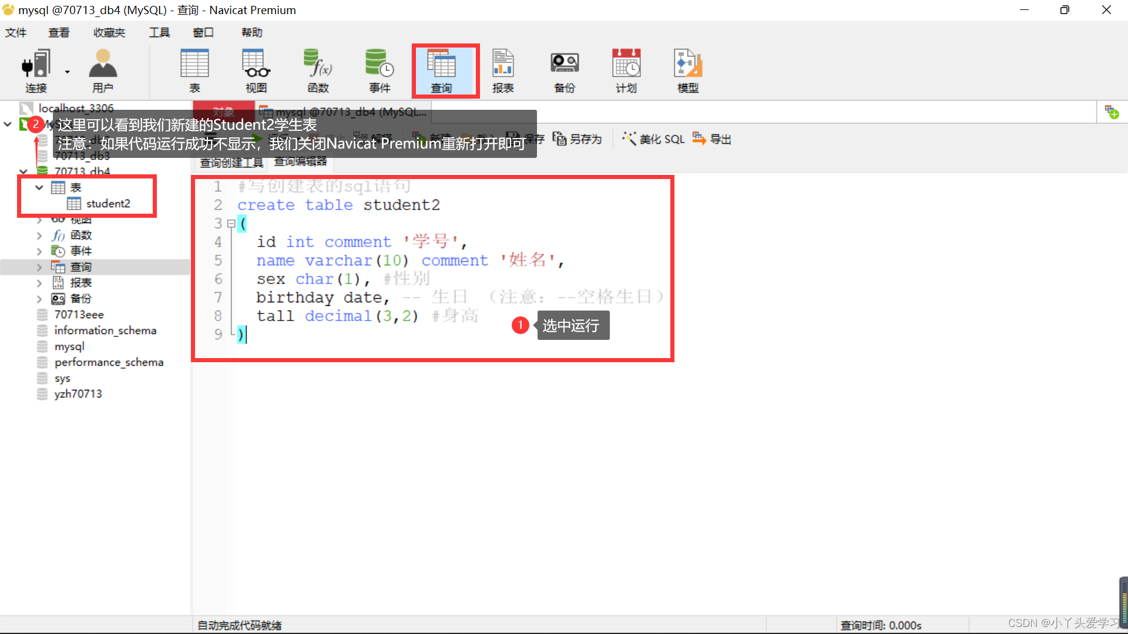Viewport: 1128px width, 634px height.
Task: Open the 模型 model icon
Action: [x=688, y=71]
